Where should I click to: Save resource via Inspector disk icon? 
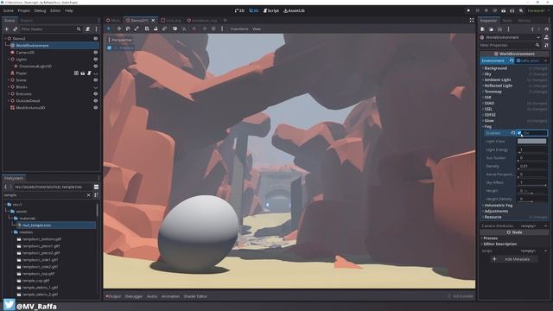pos(499,29)
